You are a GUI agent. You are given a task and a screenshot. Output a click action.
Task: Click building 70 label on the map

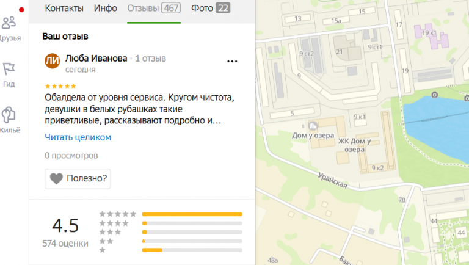tap(402, 200)
